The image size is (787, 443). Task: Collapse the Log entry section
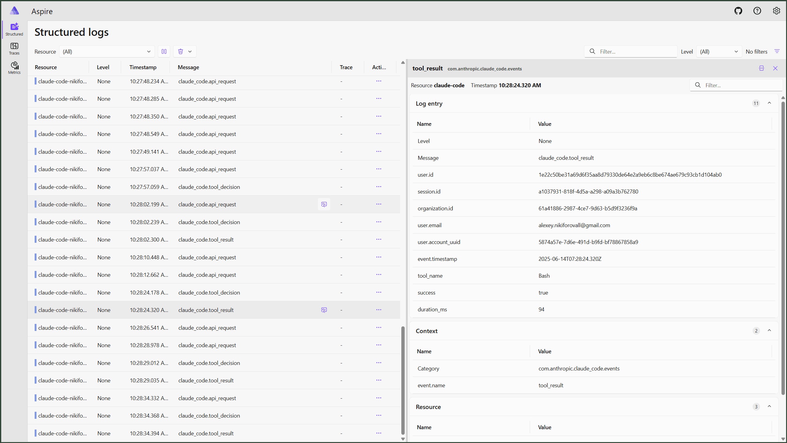tap(769, 103)
